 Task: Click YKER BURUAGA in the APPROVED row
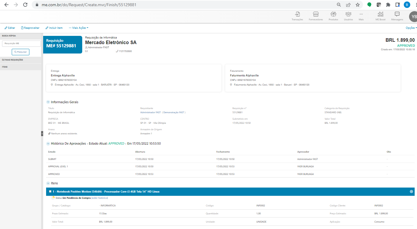point(305,174)
